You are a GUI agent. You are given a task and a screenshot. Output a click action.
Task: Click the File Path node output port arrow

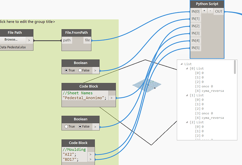point(29,40)
